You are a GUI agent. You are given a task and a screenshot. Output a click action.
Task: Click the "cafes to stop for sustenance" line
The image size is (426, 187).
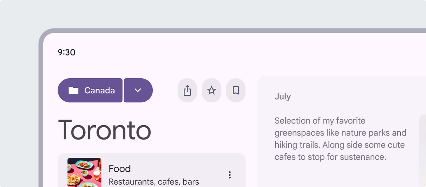click(x=330, y=157)
